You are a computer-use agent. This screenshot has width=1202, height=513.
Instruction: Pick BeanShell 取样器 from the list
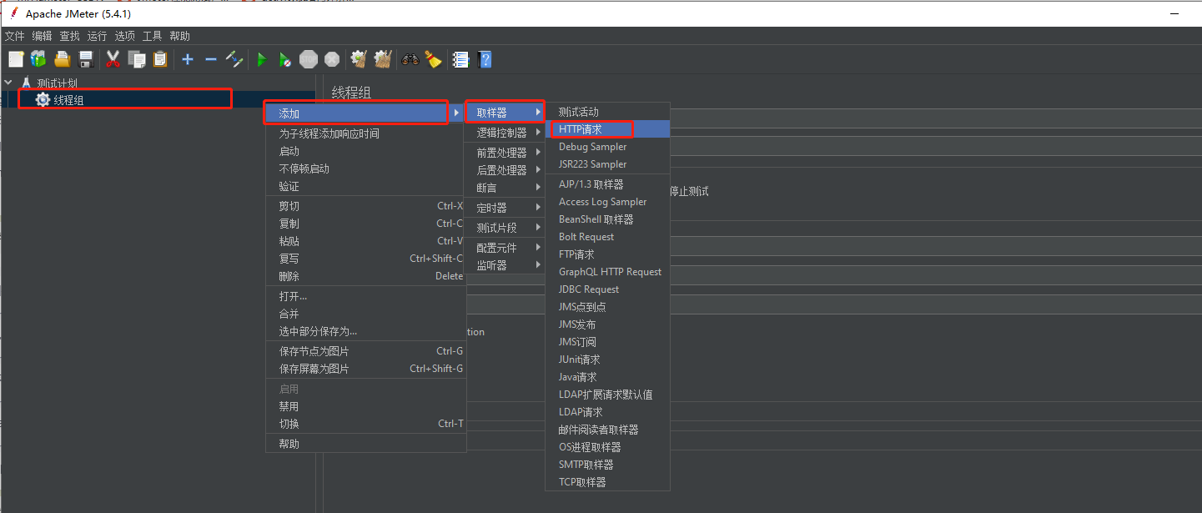click(x=608, y=219)
